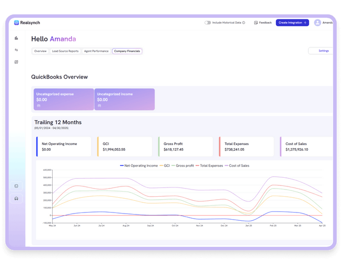Click the Realsynch logo icon
Screen dimensions: 342x259
16,22
